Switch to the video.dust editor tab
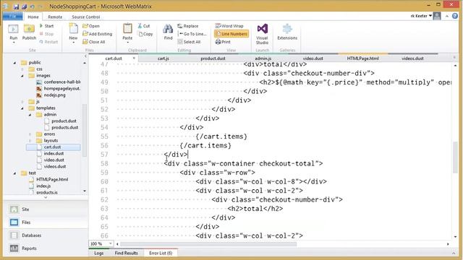 313,58
